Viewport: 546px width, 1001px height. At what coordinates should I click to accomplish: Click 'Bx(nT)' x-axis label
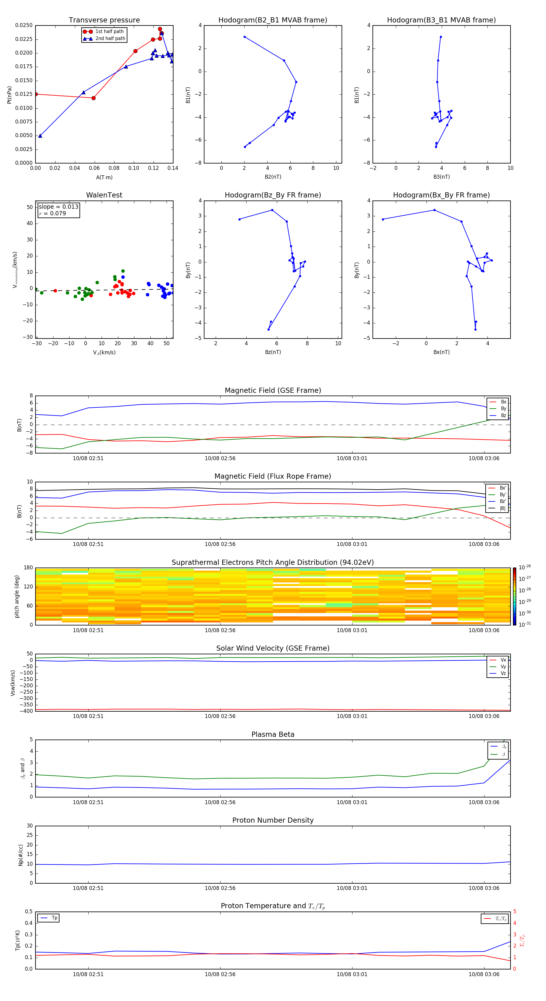[x=441, y=352]
